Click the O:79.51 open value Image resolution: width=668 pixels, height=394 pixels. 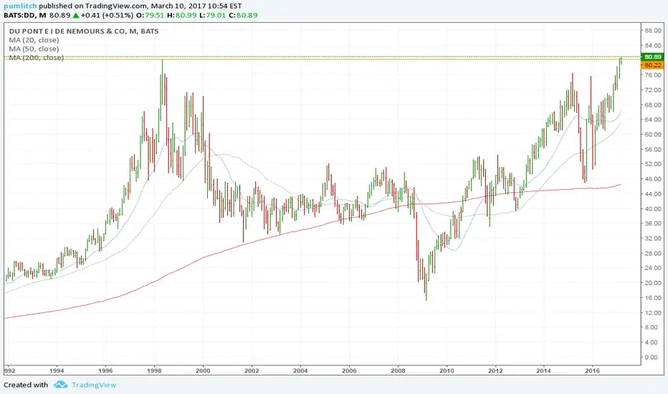[150, 15]
